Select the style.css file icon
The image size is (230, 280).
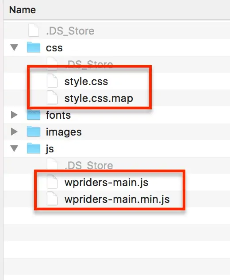52,81
